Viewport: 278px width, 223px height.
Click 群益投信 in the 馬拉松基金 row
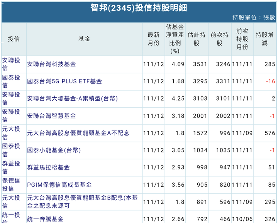(x=11, y=167)
